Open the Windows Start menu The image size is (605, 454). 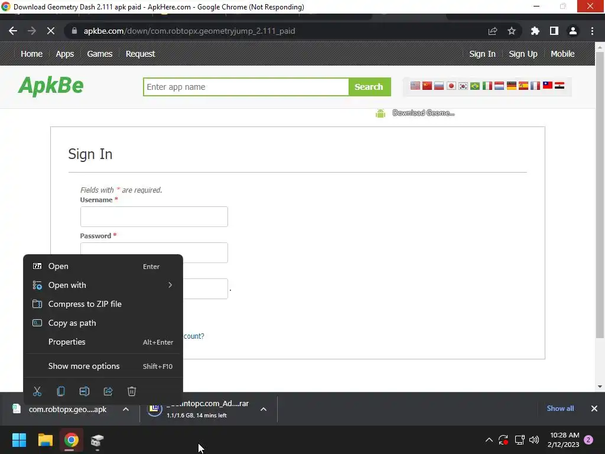pyautogui.click(x=19, y=440)
